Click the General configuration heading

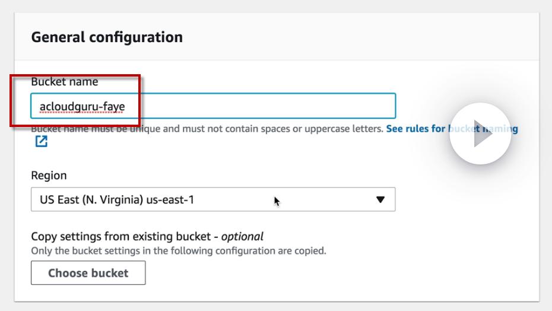pyautogui.click(x=107, y=37)
